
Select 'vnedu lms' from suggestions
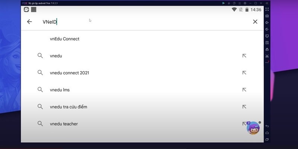coord(60,90)
